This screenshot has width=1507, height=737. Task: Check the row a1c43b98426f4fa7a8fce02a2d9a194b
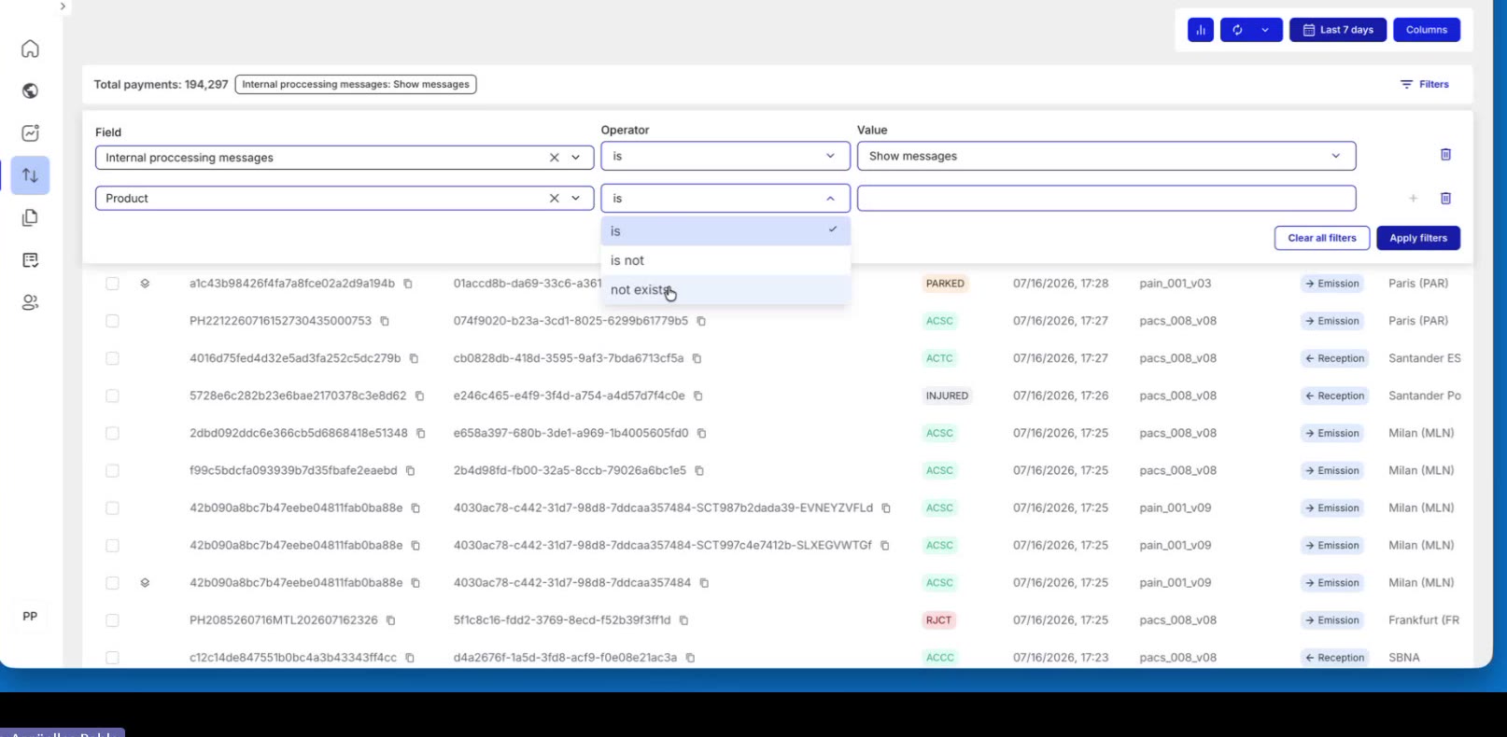pos(112,284)
